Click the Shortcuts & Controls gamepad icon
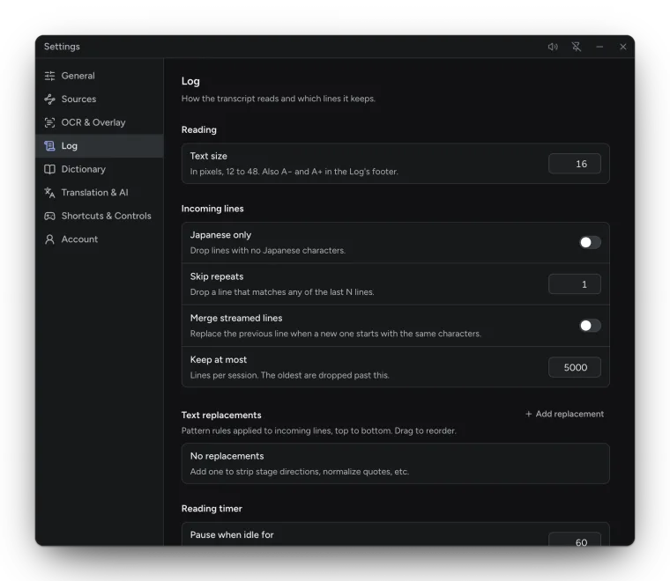Image resolution: width=670 pixels, height=581 pixels. click(x=49, y=216)
